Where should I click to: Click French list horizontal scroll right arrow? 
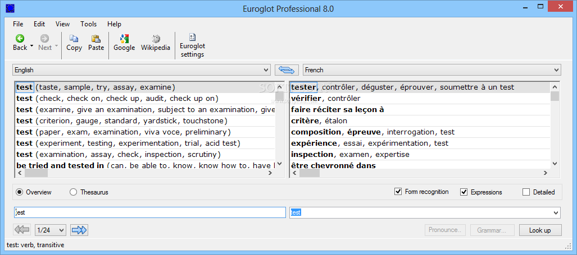[x=546, y=173]
